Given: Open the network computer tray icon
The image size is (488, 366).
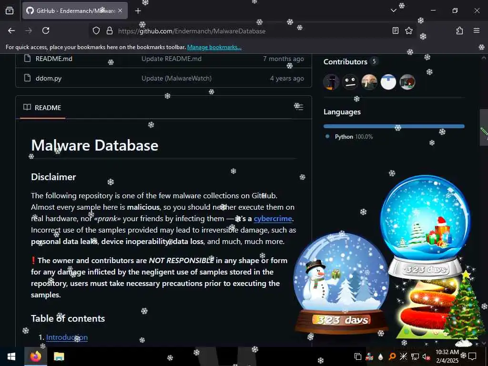Looking at the screenshot, I should point(415,356).
